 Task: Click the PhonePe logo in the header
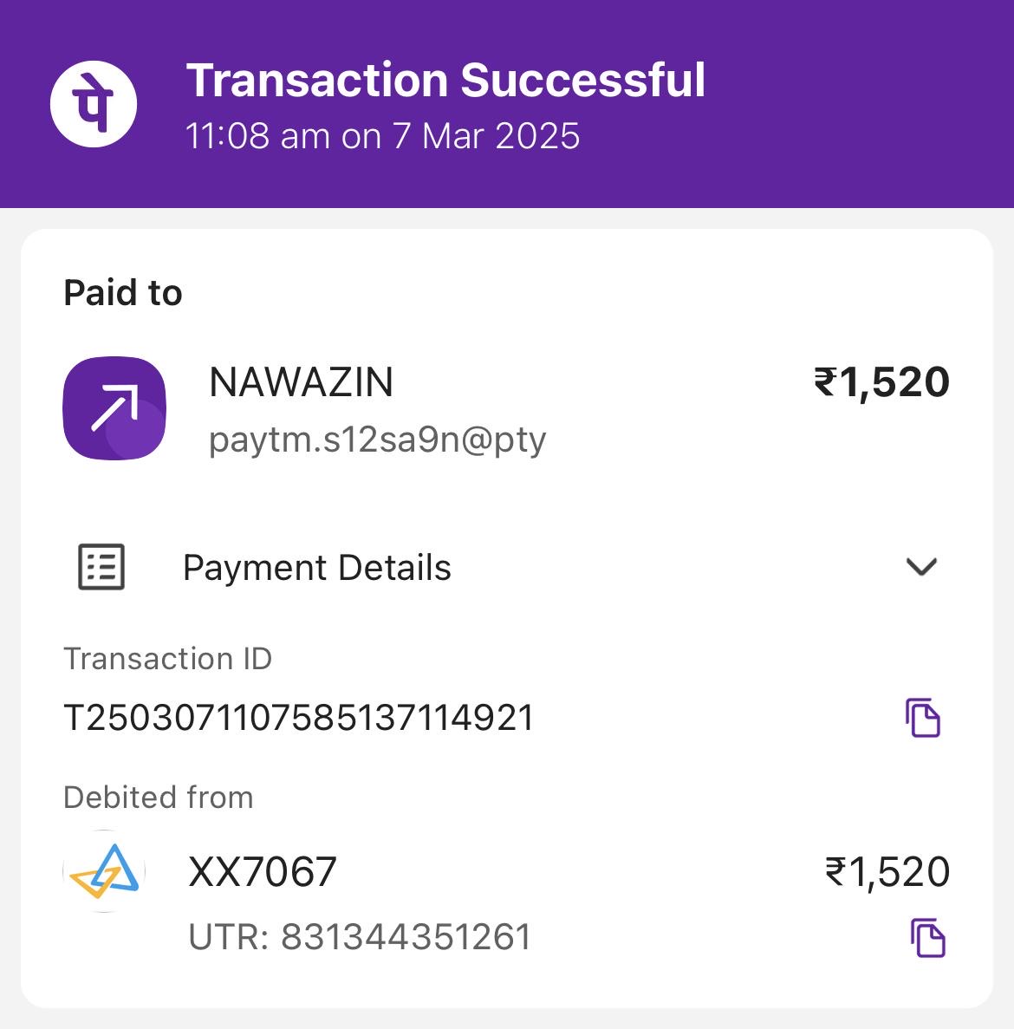point(94,105)
